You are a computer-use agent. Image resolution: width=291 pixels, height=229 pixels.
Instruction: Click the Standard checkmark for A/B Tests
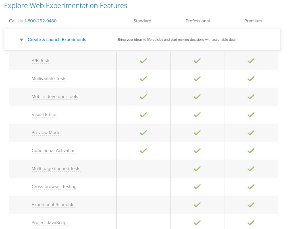[143, 60]
